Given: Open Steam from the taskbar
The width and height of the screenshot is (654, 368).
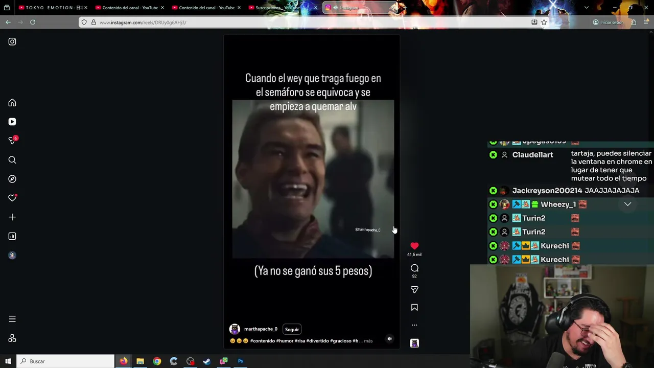Looking at the screenshot, I should point(207,361).
